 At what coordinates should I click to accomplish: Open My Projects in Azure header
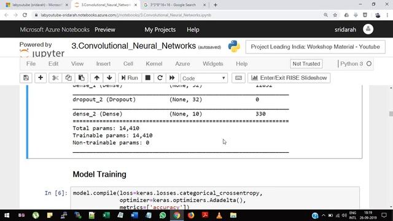(160, 29)
